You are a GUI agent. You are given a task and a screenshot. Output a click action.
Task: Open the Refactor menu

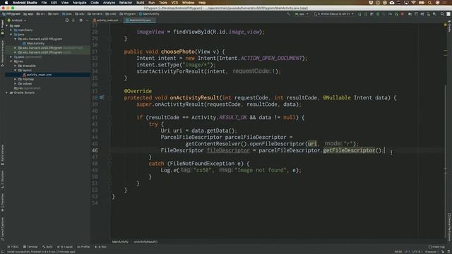click(126, 3)
